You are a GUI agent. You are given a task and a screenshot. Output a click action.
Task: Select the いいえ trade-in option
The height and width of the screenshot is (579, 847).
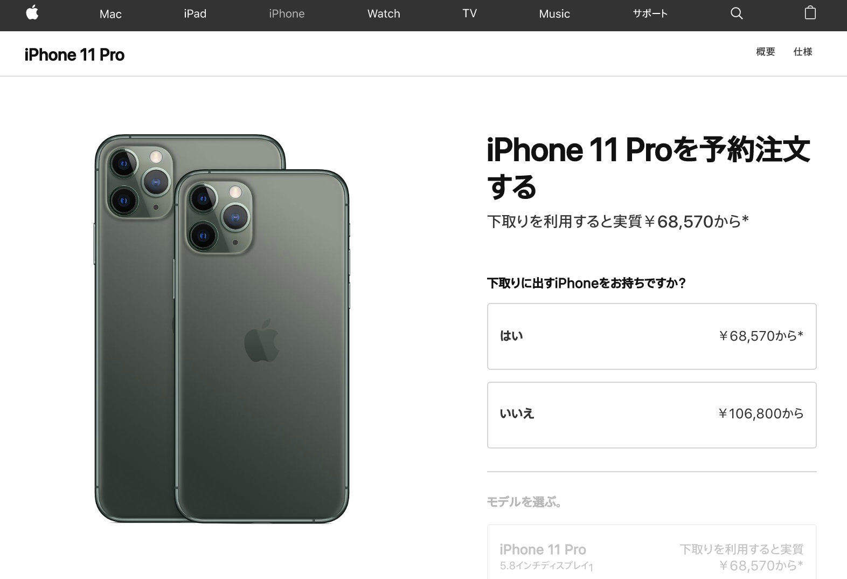point(651,415)
